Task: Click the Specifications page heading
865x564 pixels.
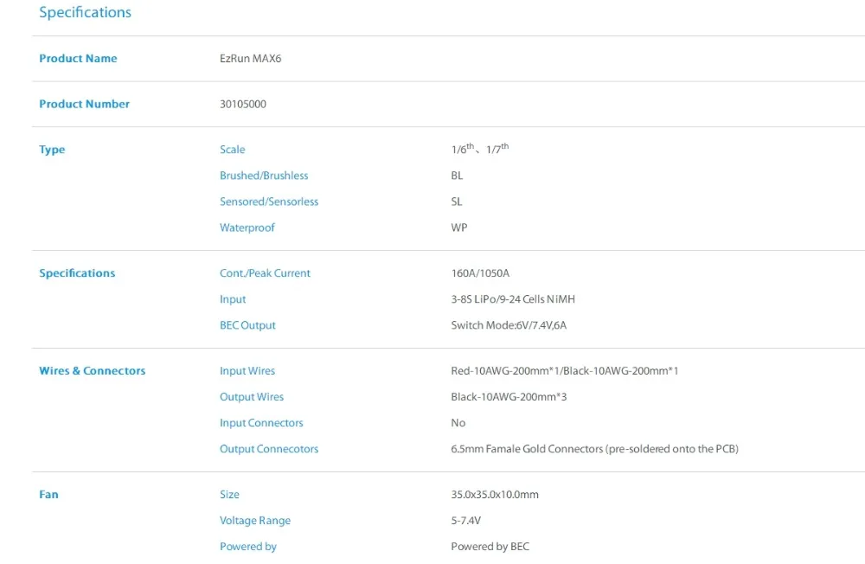Action: coord(85,13)
